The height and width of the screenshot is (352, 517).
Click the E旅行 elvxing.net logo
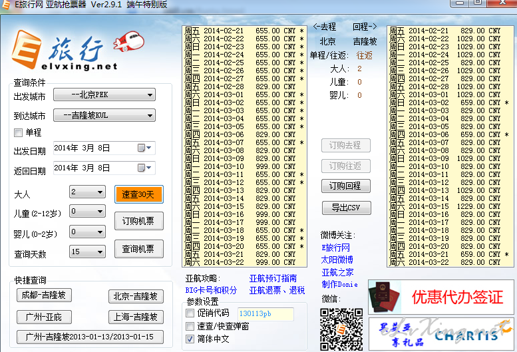tap(65, 50)
